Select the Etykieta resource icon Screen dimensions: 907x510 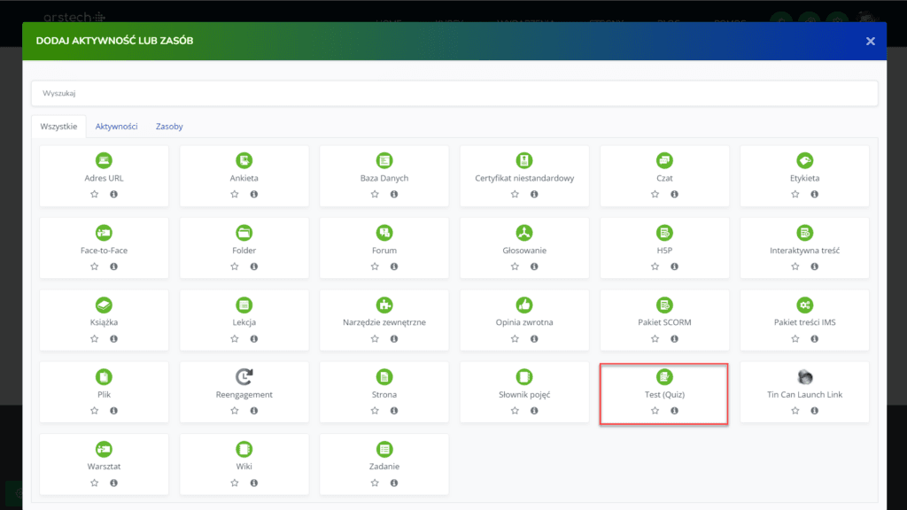pos(804,160)
